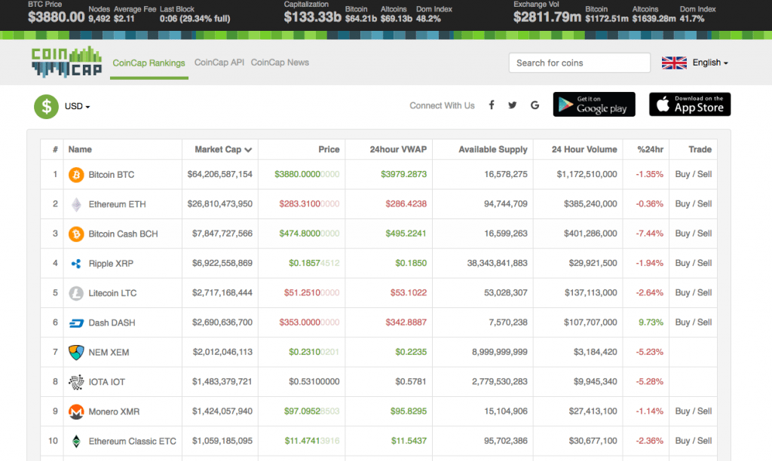Click Buy / Sell for Ethereum Classic
The width and height of the screenshot is (772, 461).
point(694,441)
